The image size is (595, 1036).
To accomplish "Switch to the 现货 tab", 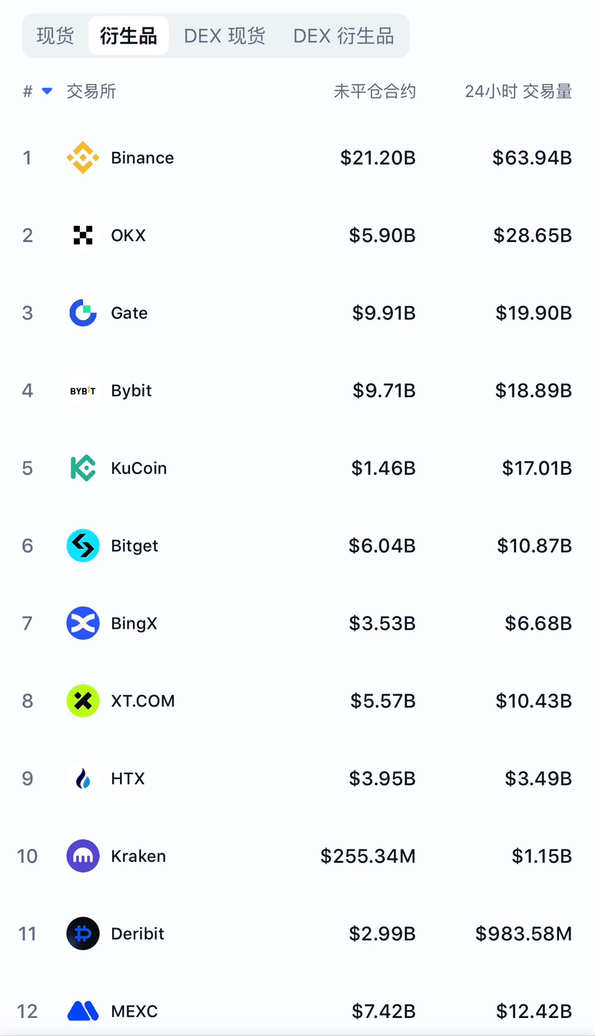I will tap(55, 36).
